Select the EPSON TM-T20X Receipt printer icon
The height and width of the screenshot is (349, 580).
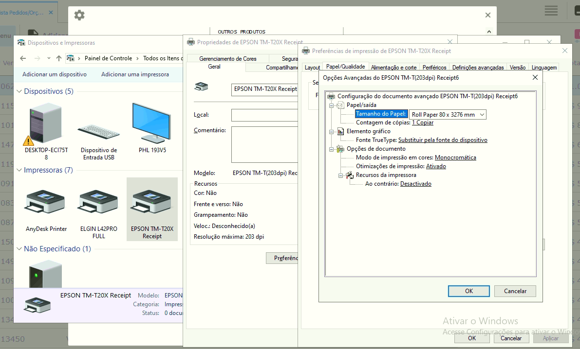click(x=151, y=203)
